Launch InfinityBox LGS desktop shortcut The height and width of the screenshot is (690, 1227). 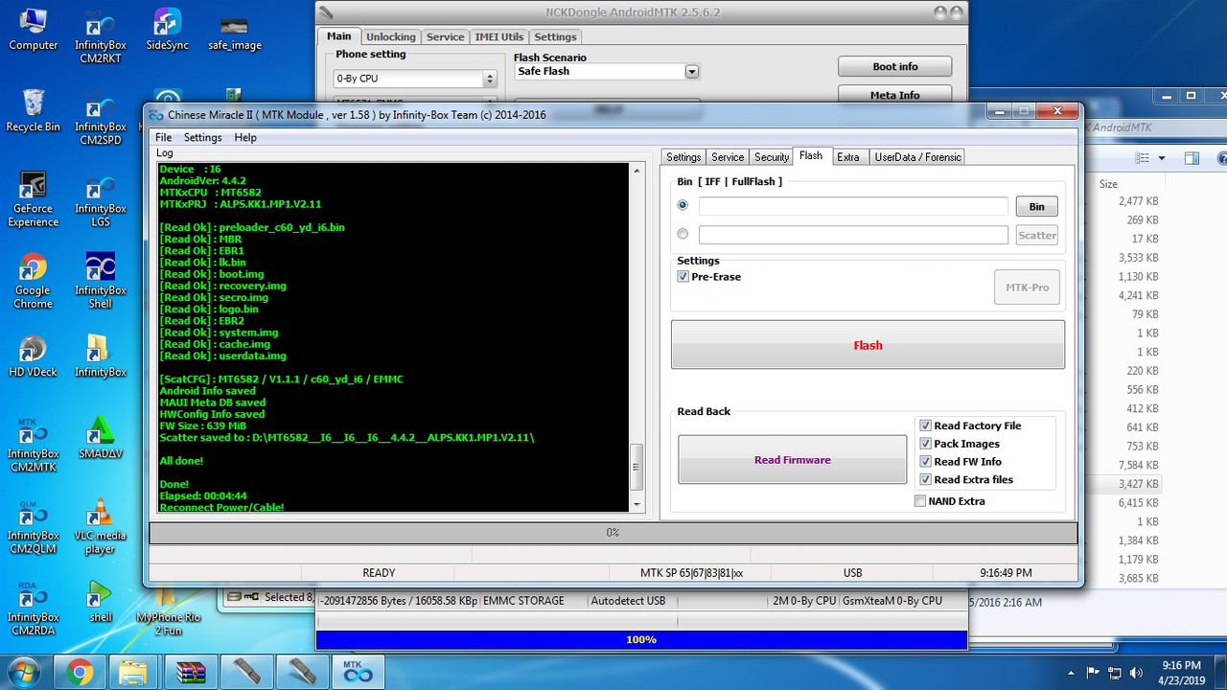pos(101,199)
